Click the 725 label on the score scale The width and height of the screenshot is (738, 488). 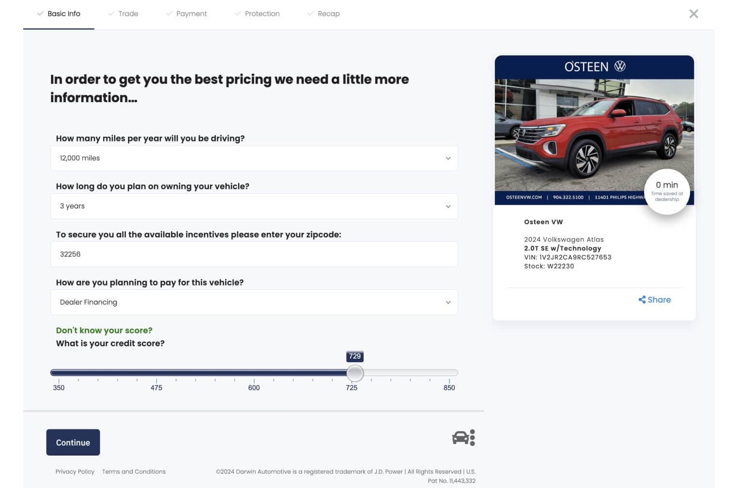tap(352, 388)
